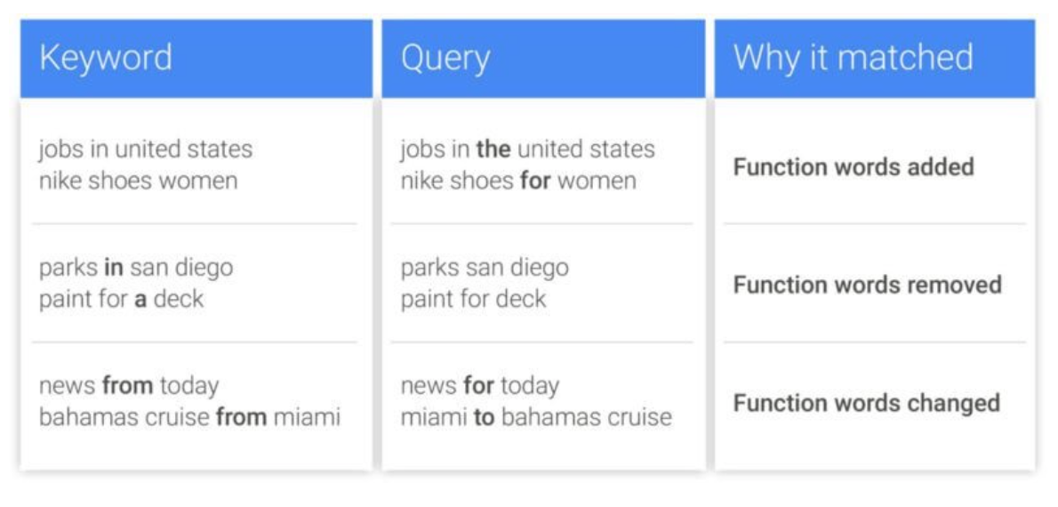This screenshot has height=507, width=1058.
Task: Click keyword 'nike shoes women'
Action: pyautogui.click(x=138, y=181)
